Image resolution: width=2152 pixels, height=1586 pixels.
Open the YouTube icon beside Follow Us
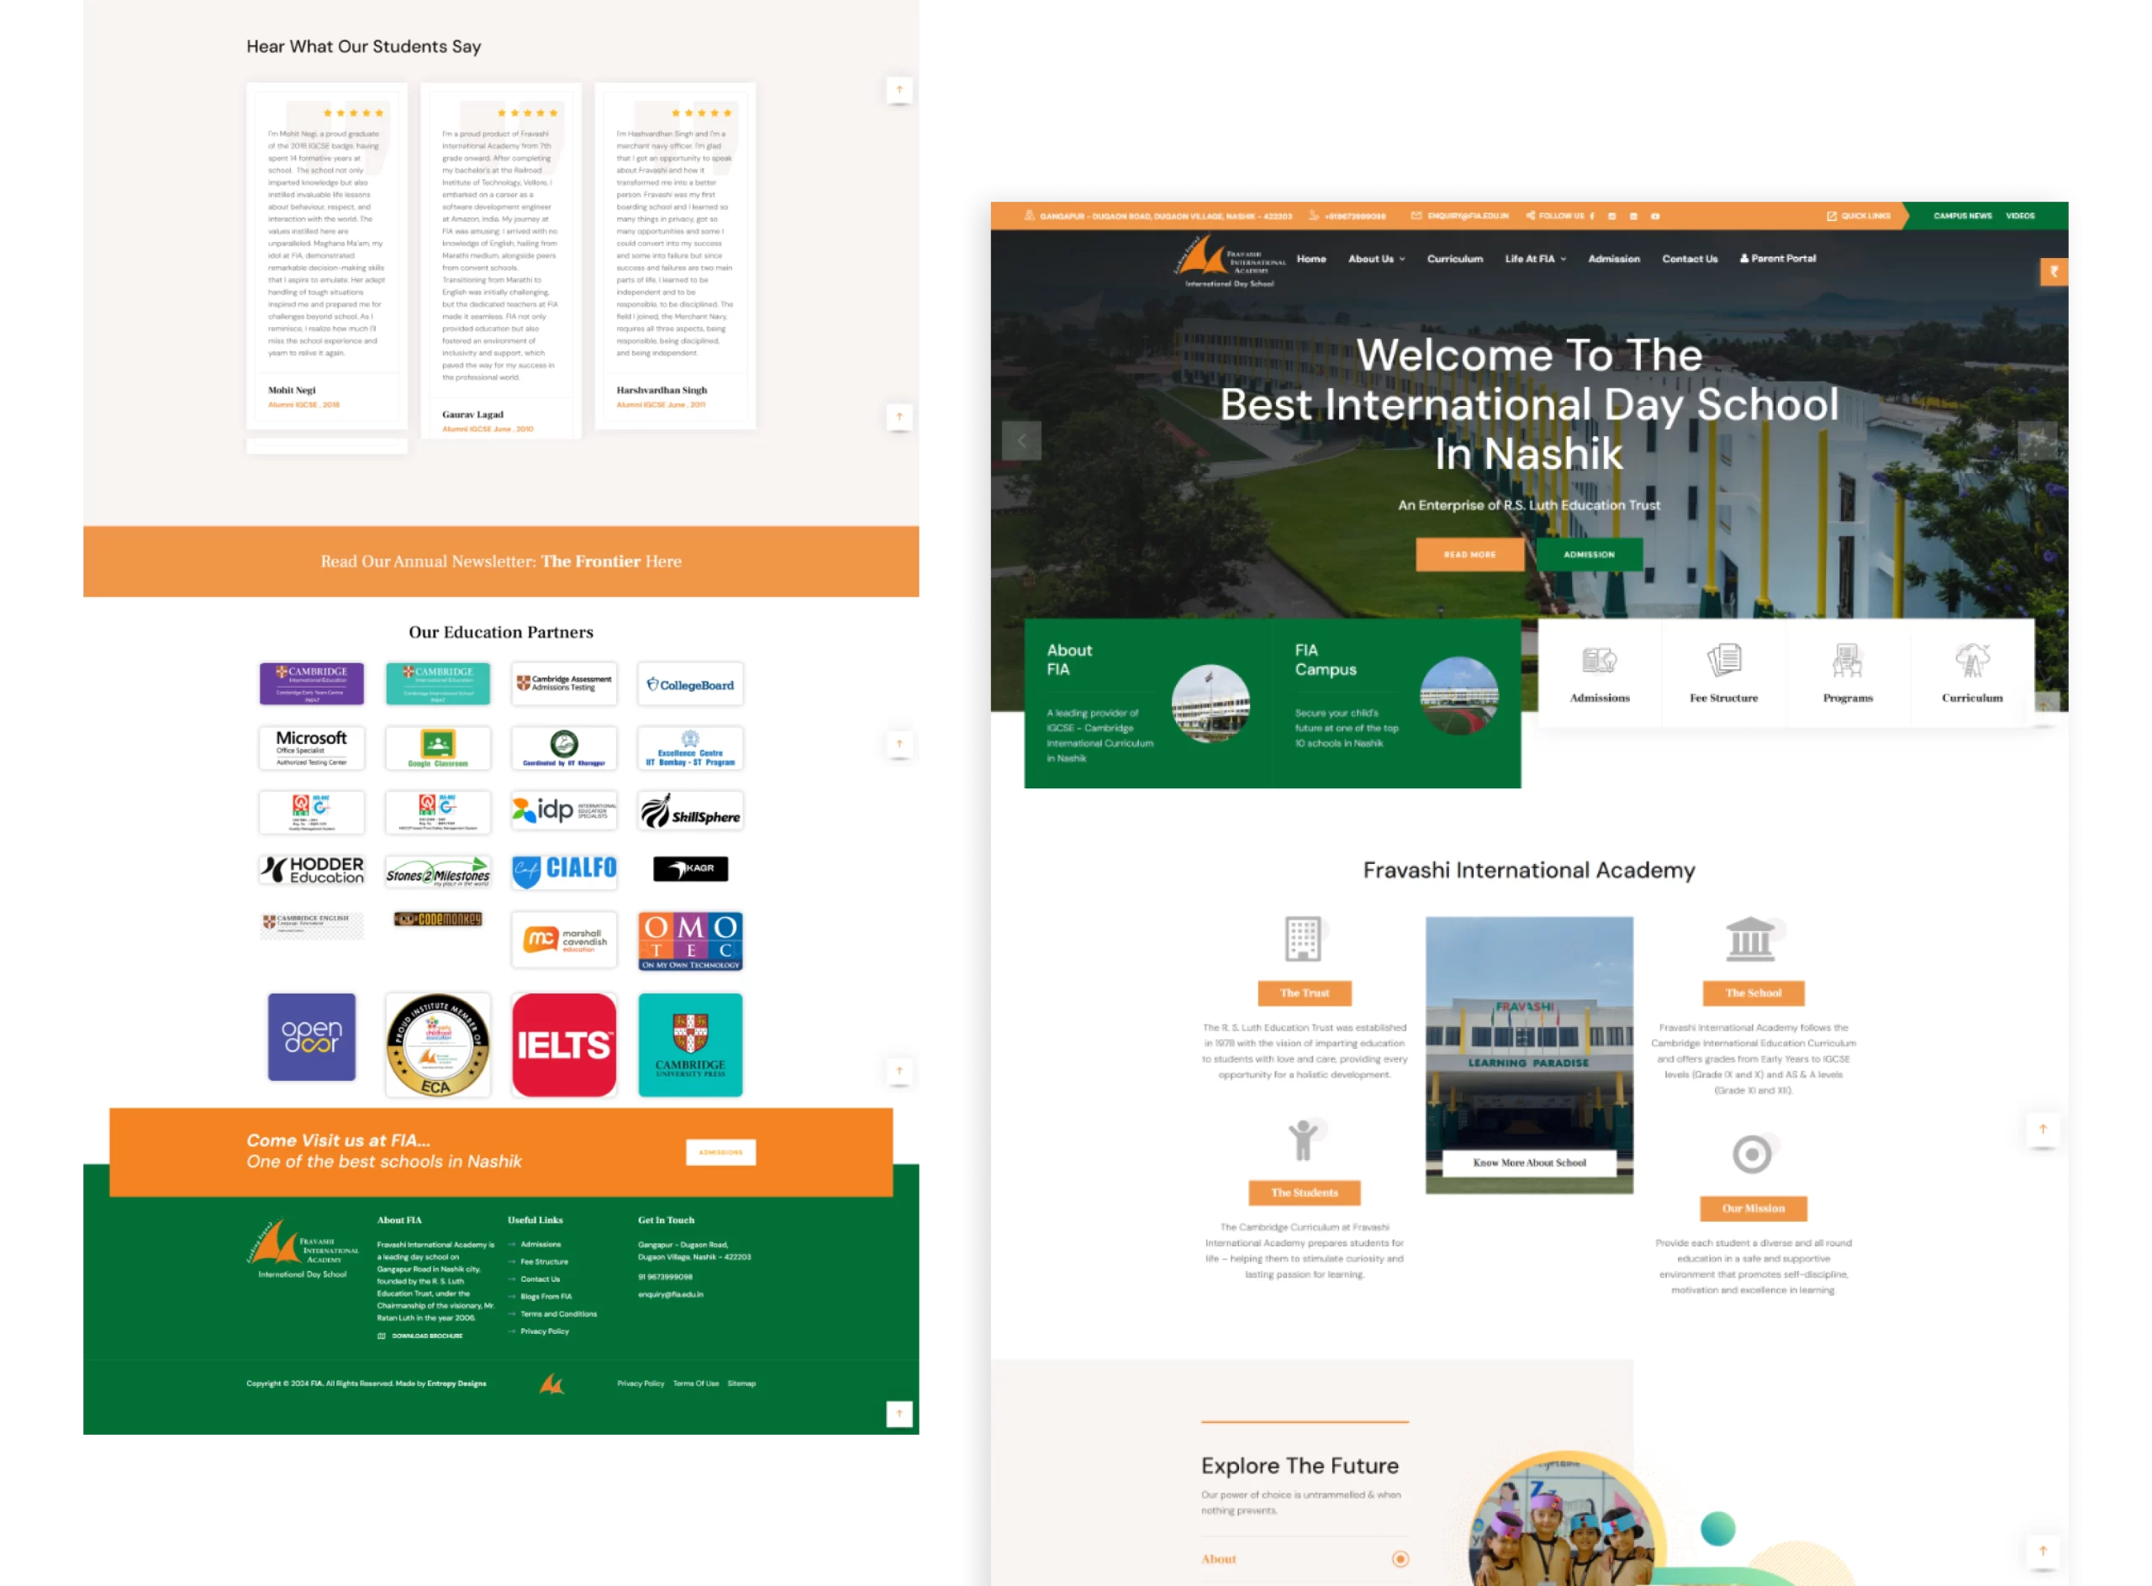click(x=1655, y=216)
